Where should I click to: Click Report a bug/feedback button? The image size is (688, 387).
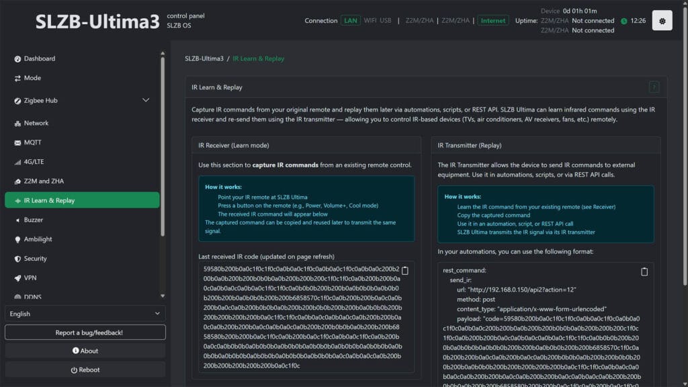coord(85,333)
